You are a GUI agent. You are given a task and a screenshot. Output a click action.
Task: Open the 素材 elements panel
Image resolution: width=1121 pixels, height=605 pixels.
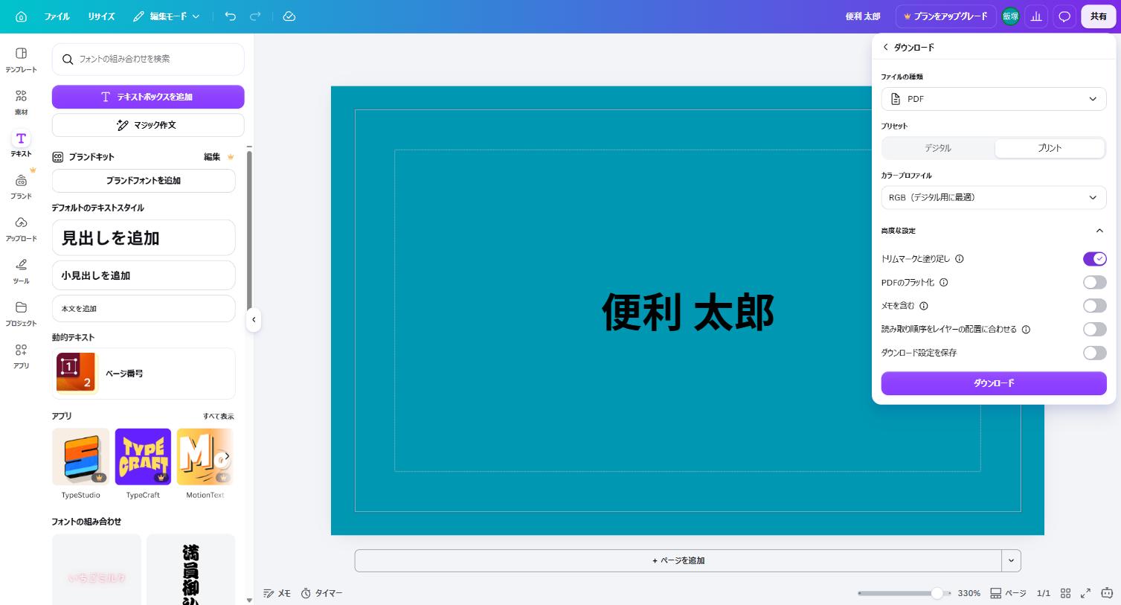(21, 102)
